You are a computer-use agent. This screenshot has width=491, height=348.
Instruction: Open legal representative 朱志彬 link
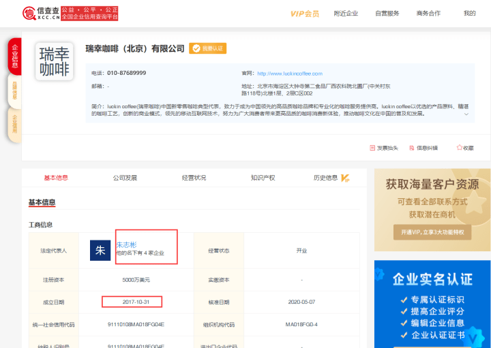(x=127, y=244)
